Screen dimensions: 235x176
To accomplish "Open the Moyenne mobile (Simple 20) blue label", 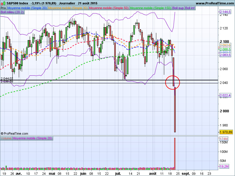I will coord(27,8).
